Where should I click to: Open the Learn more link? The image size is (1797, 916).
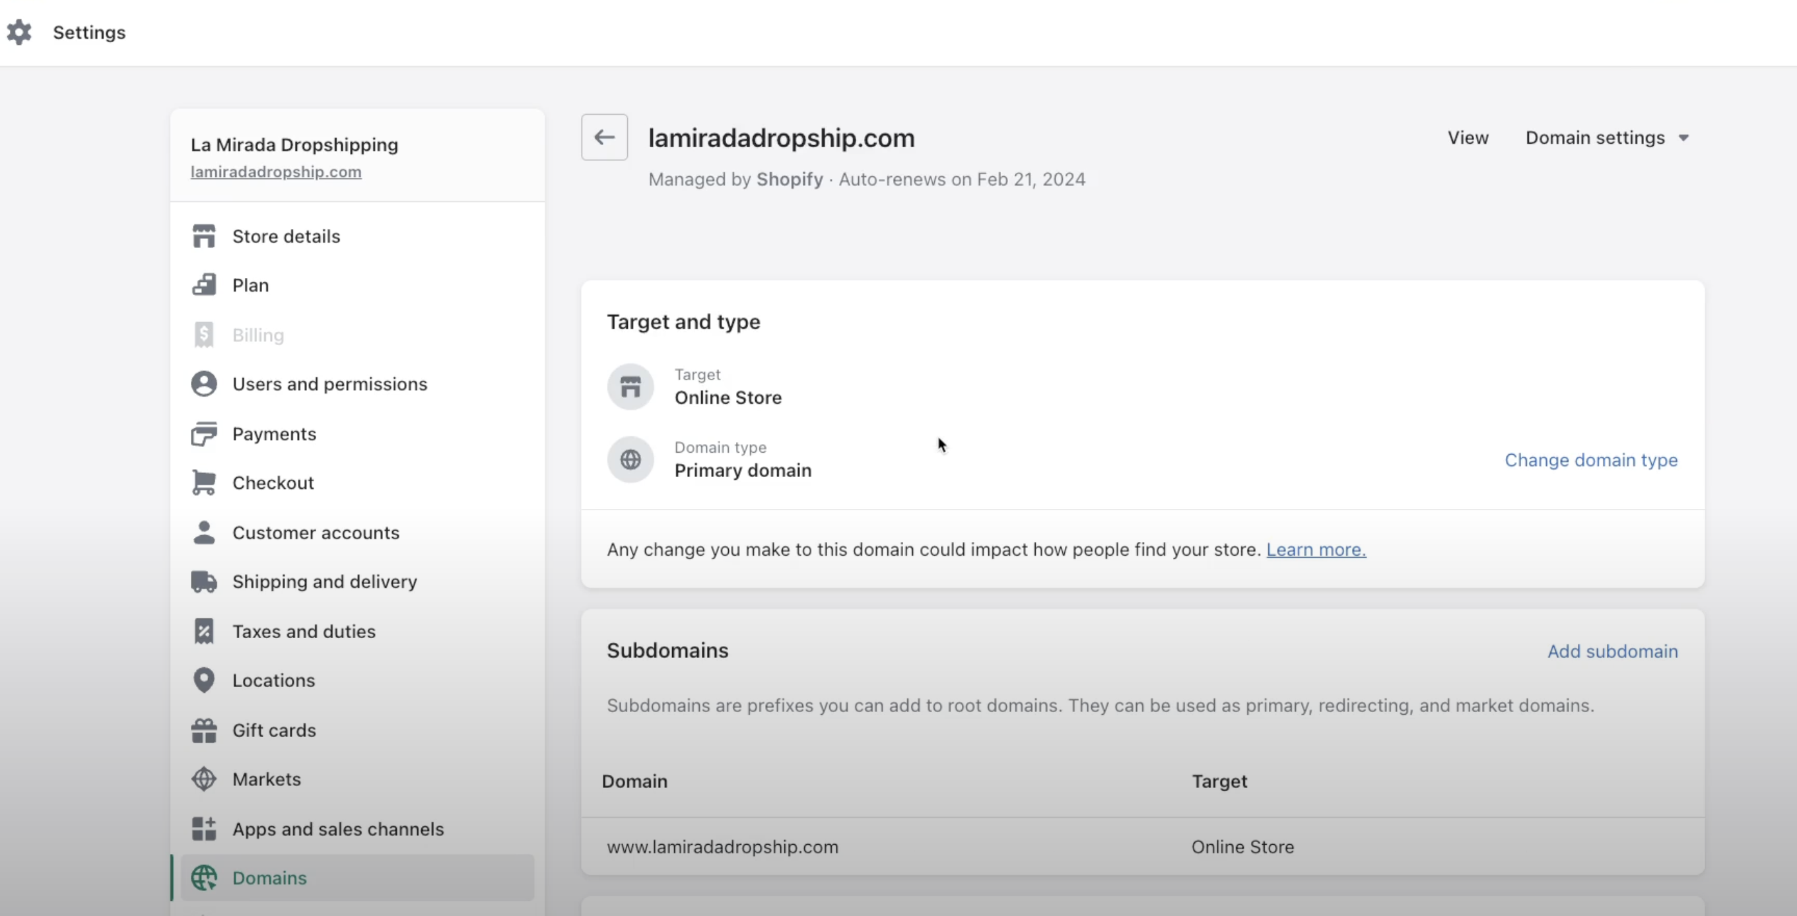click(x=1316, y=549)
